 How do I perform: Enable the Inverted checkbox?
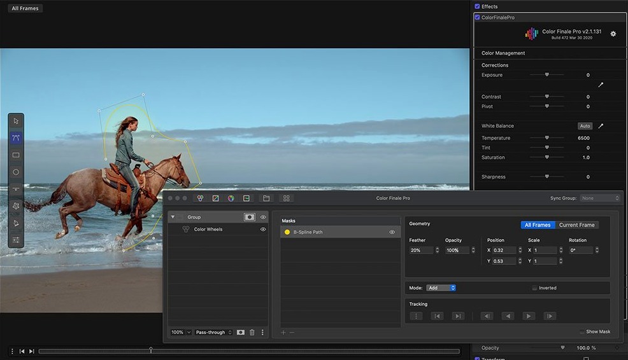pyautogui.click(x=534, y=288)
